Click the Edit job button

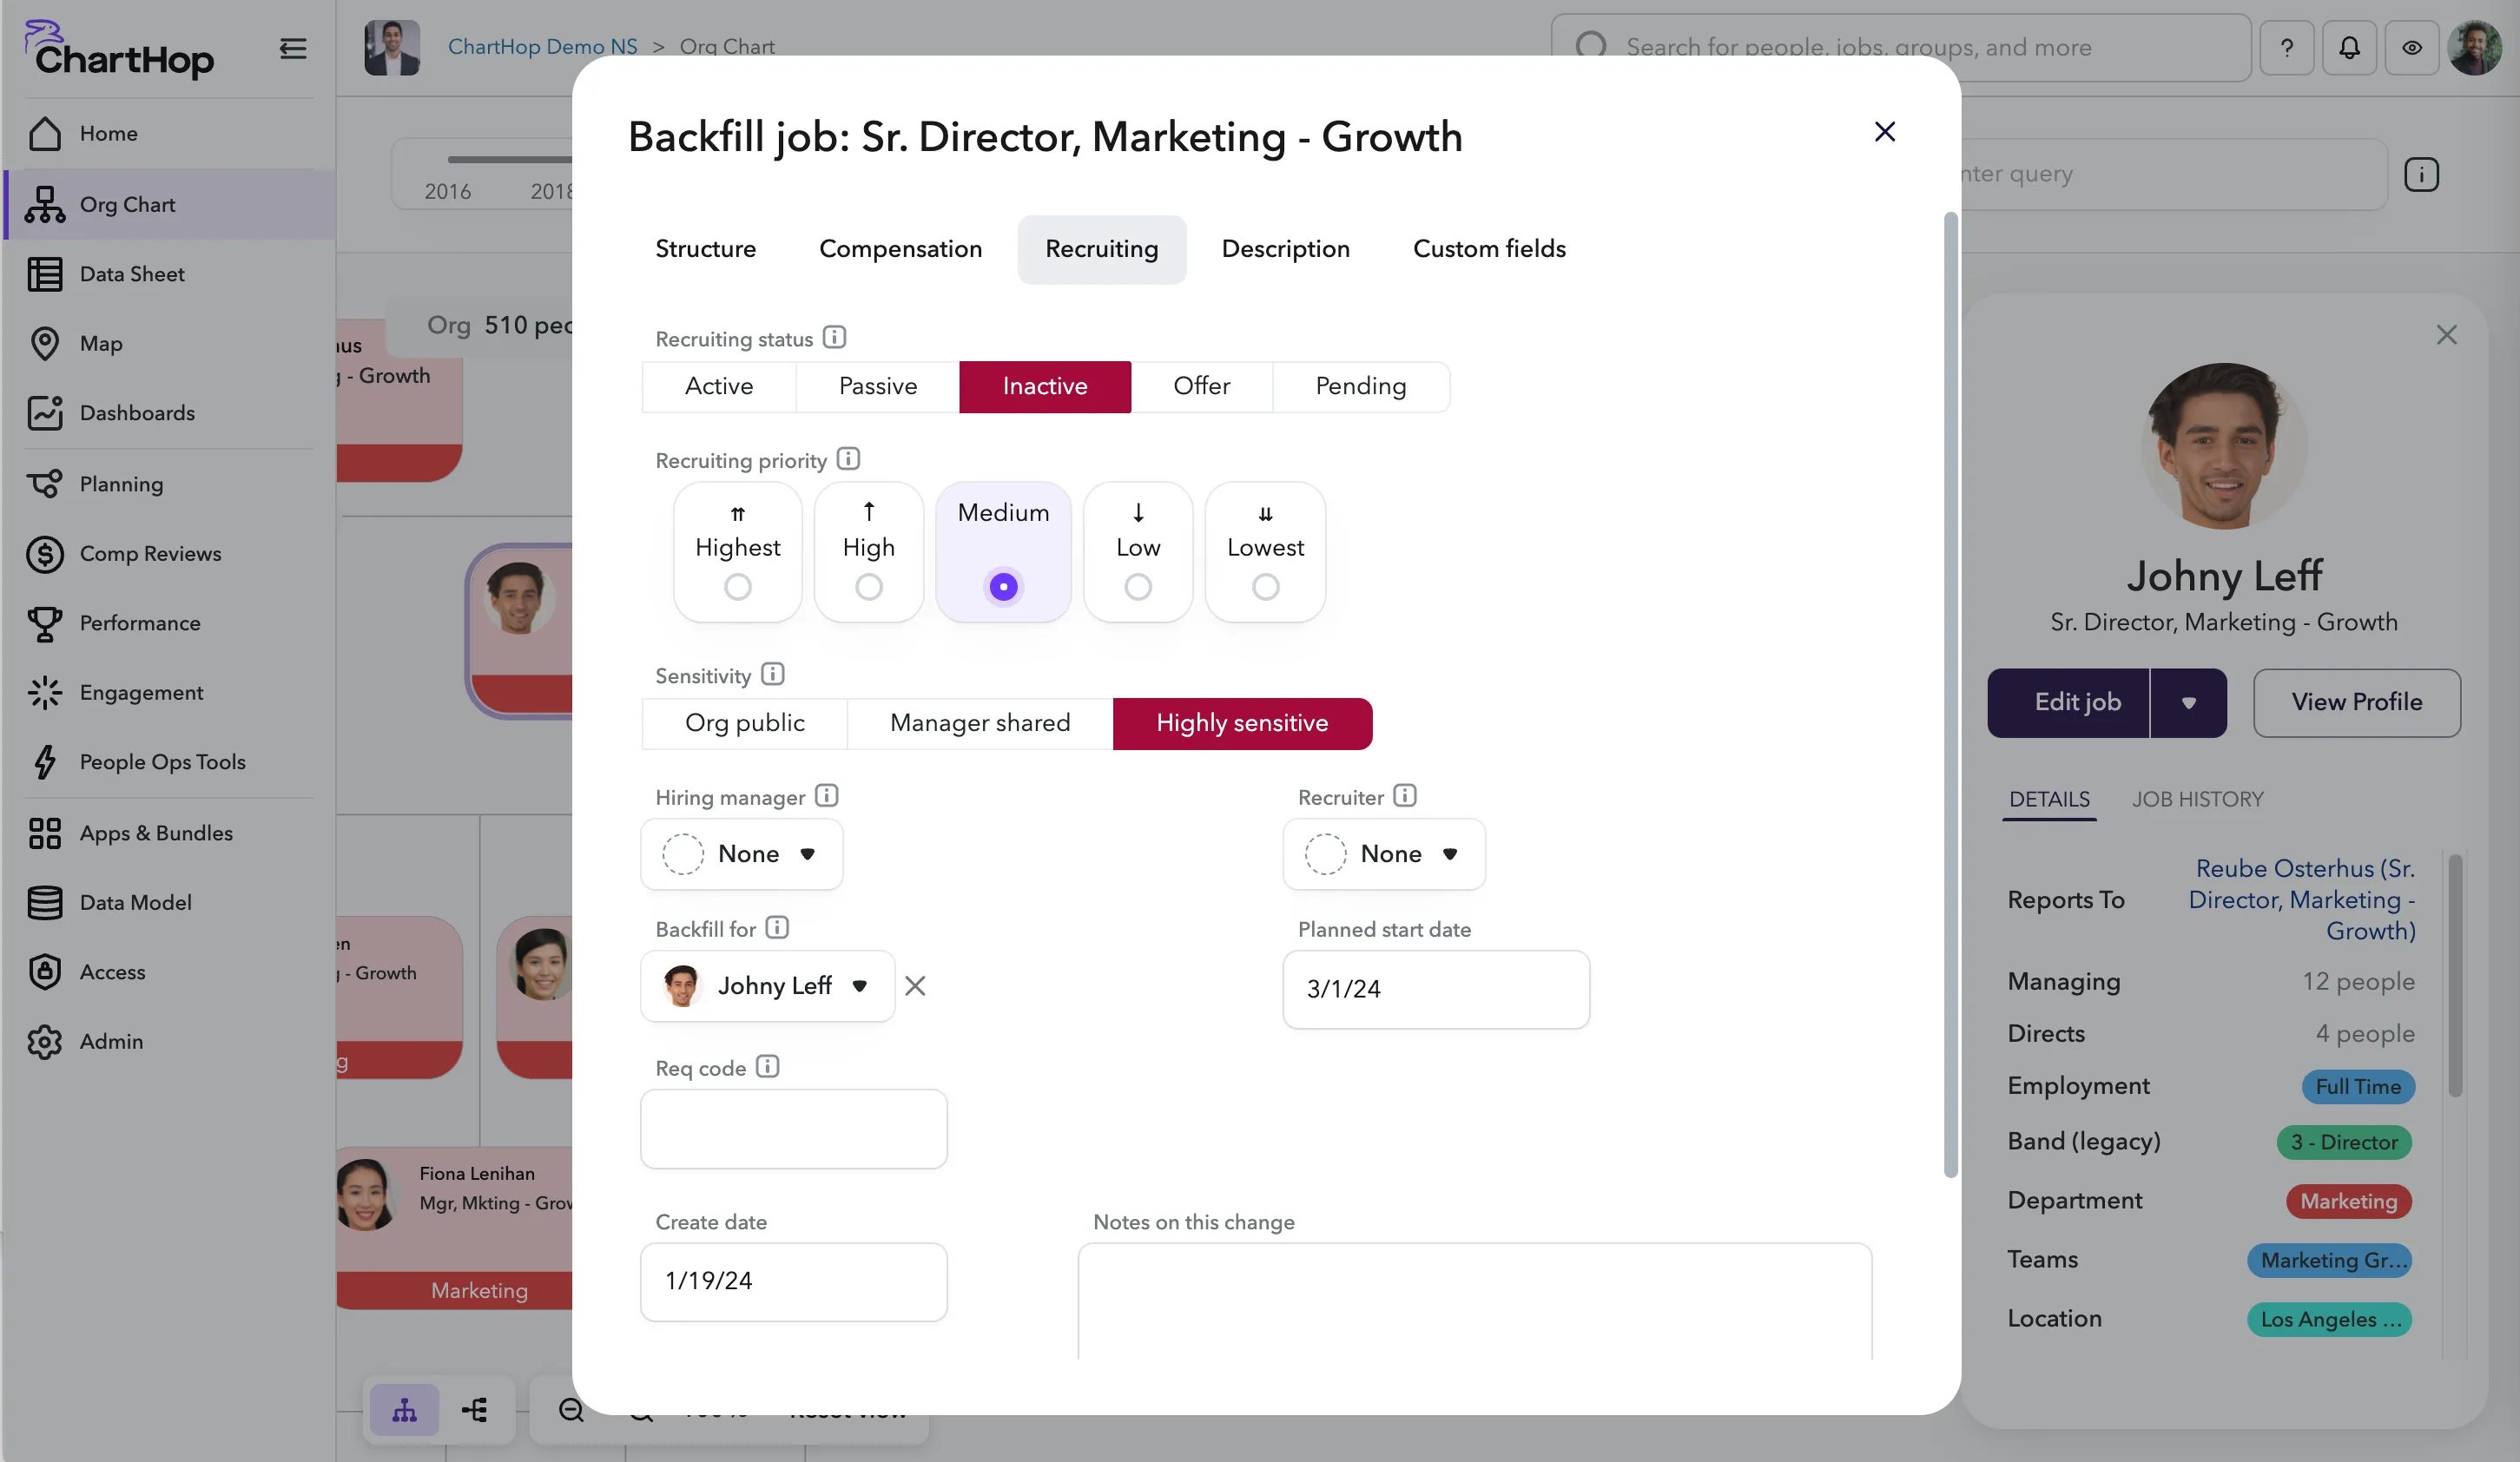[2068, 703]
